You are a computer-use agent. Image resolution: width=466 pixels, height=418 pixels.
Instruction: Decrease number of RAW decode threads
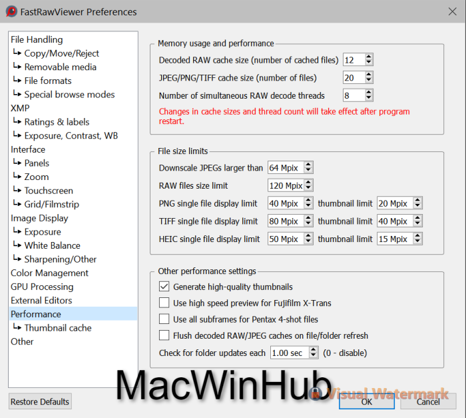coord(369,98)
